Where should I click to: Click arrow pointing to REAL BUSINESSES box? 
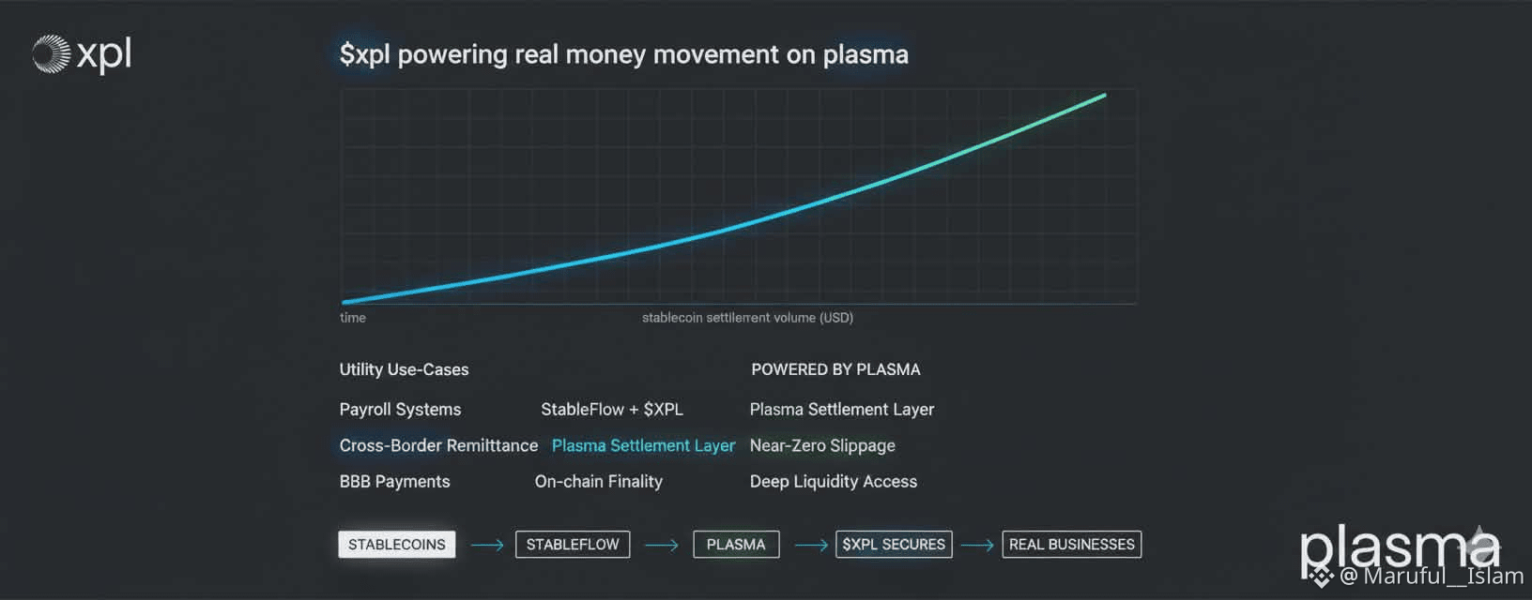[977, 545]
